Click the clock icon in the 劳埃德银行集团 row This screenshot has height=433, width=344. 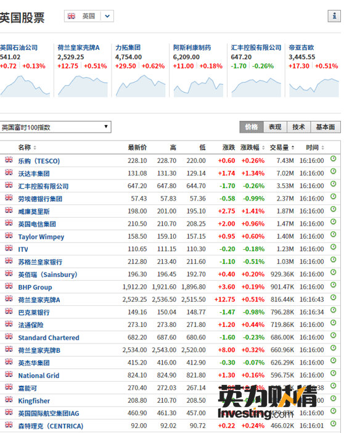(334, 196)
